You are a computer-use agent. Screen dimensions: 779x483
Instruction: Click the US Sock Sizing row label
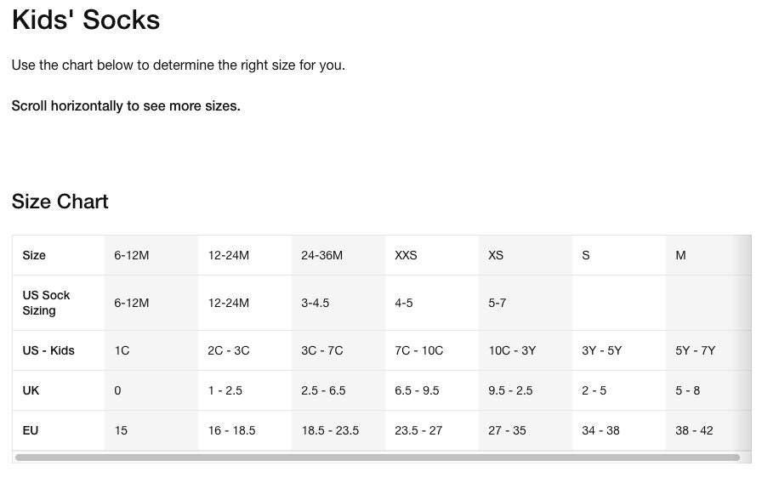point(46,303)
